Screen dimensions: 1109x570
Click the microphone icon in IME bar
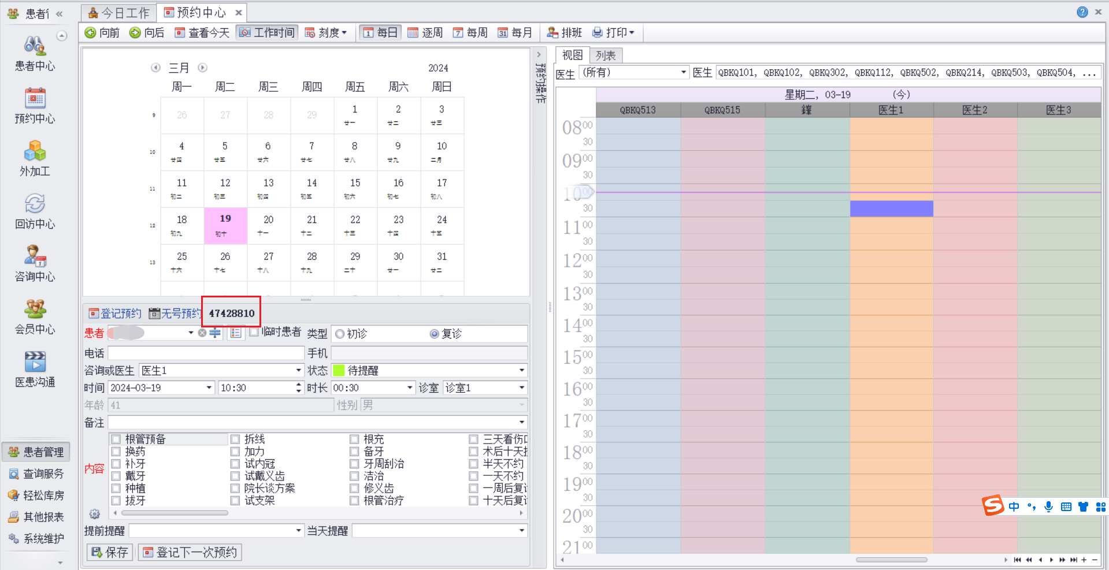point(1048,506)
